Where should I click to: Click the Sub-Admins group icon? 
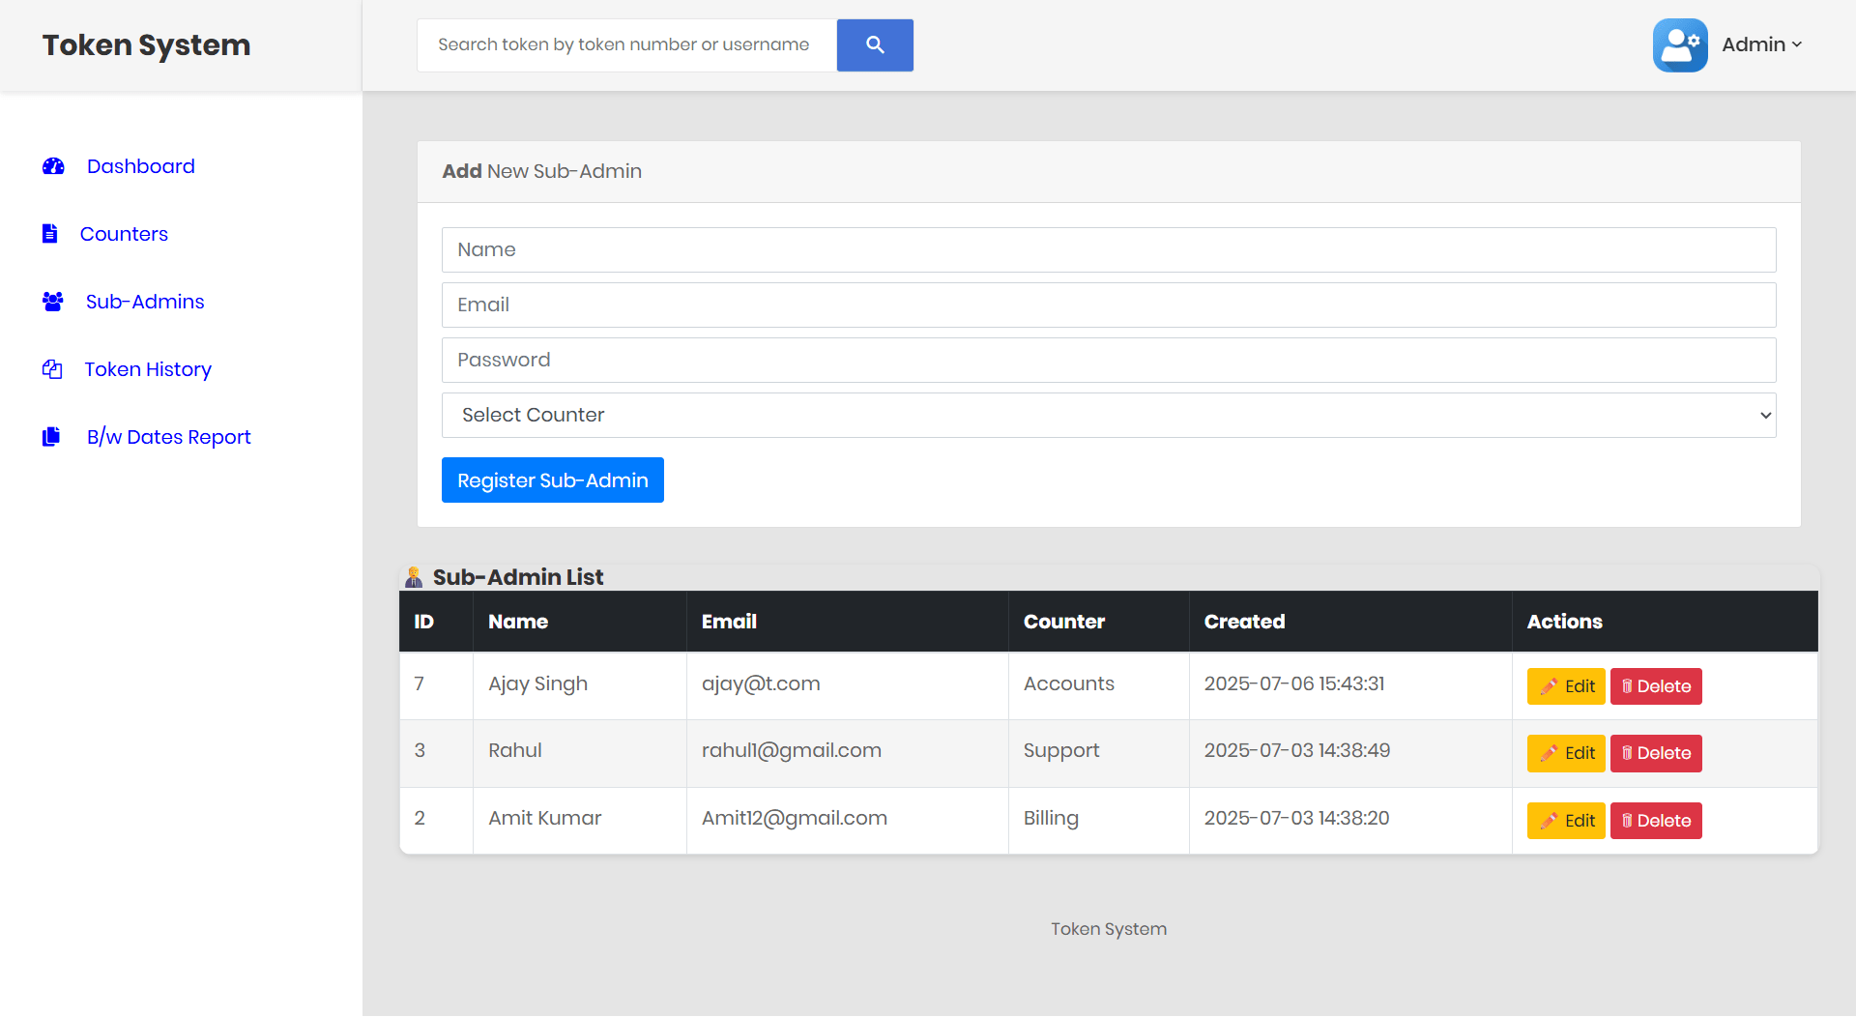coord(51,301)
